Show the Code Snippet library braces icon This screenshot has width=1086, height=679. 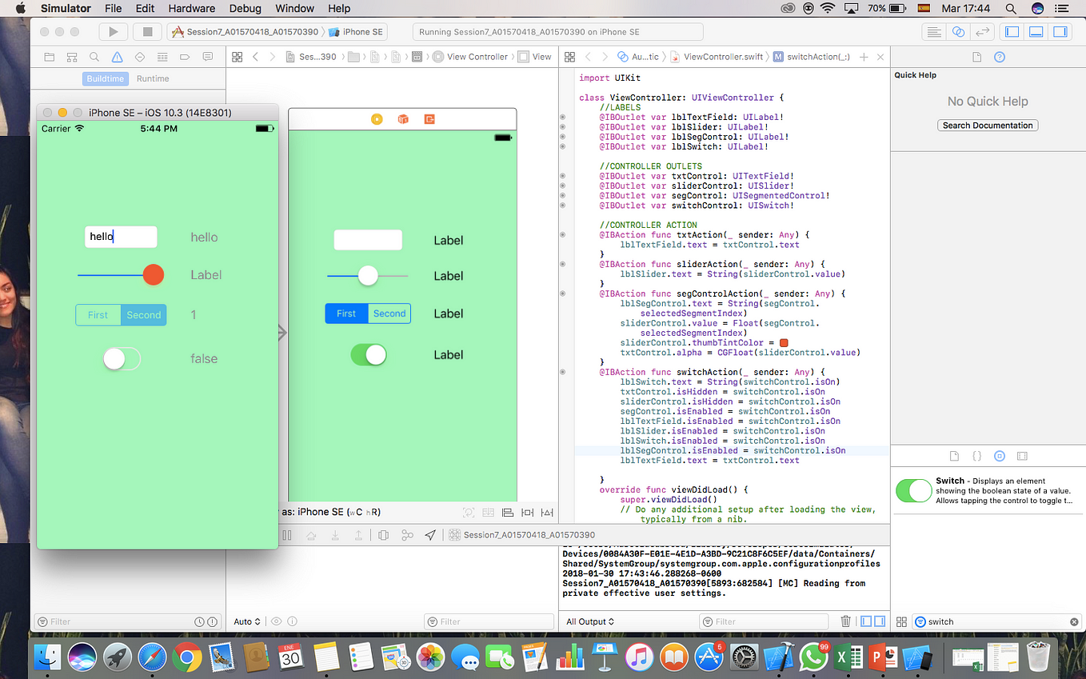pyautogui.click(x=976, y=456)
